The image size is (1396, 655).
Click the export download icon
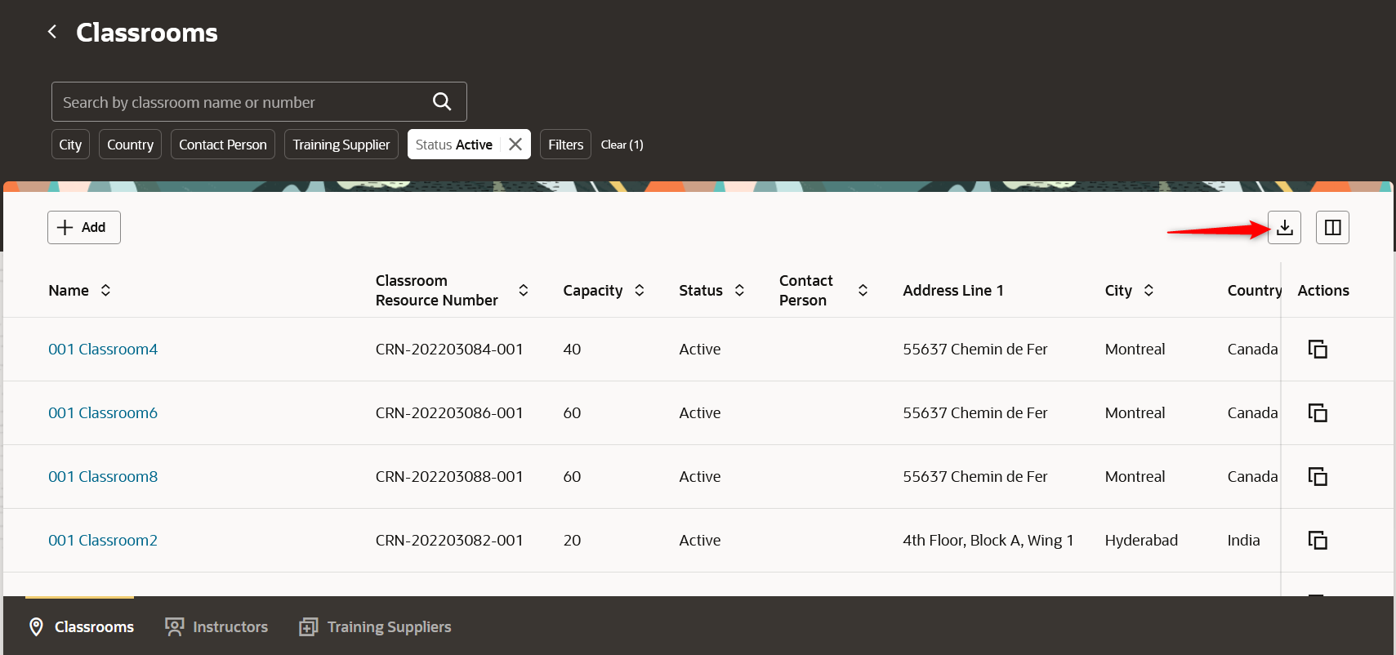(1284, 227)
